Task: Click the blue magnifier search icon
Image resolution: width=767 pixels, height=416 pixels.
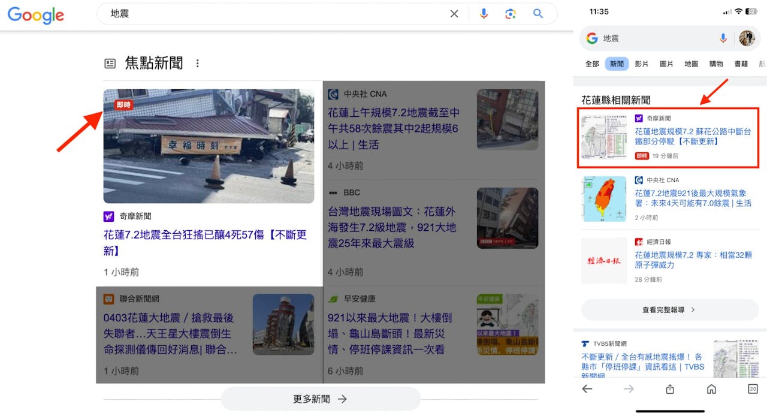Action: click(x=537, y=14)
